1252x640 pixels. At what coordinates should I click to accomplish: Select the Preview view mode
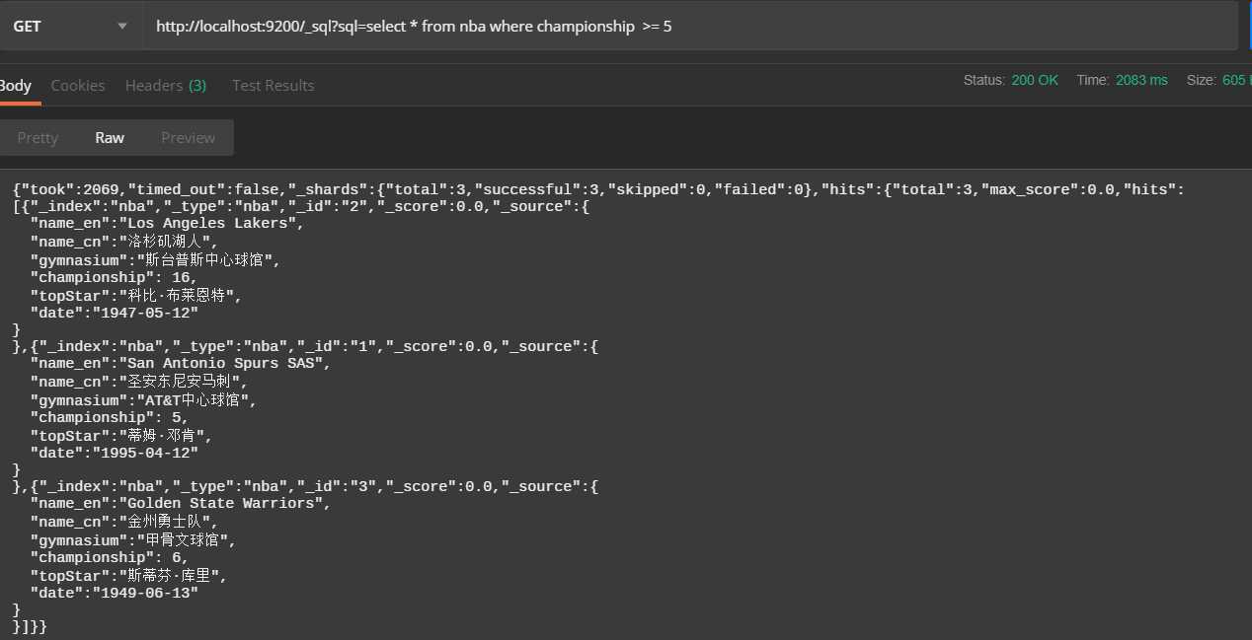[x=188, y=138]
